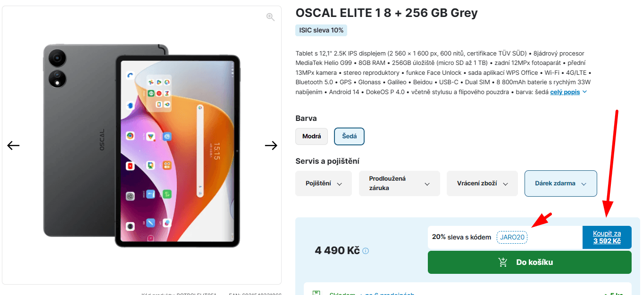Enable the Dárek zdarma option
Viewport: 642px width, 295px height.
pyautogui.click(x=560, y=183)
